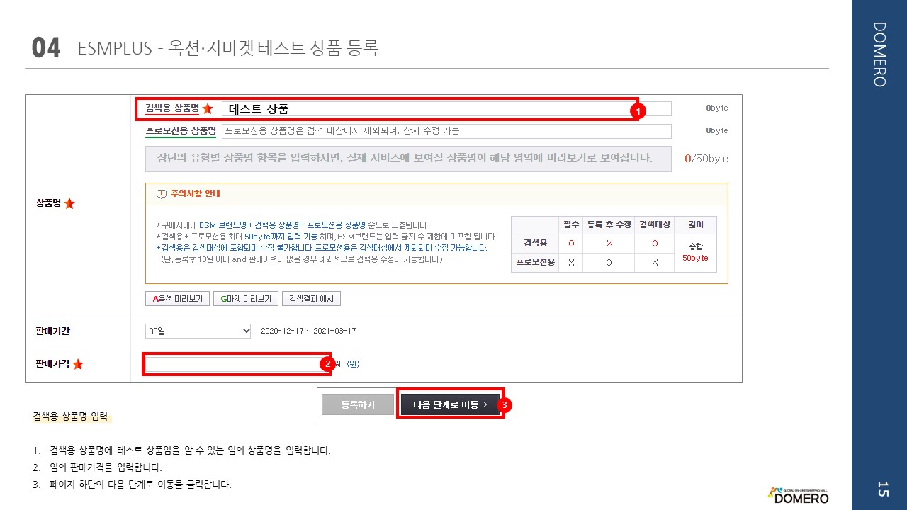
Task: Click the 등록 후 수정 column header
Action: tap(609, 225)
